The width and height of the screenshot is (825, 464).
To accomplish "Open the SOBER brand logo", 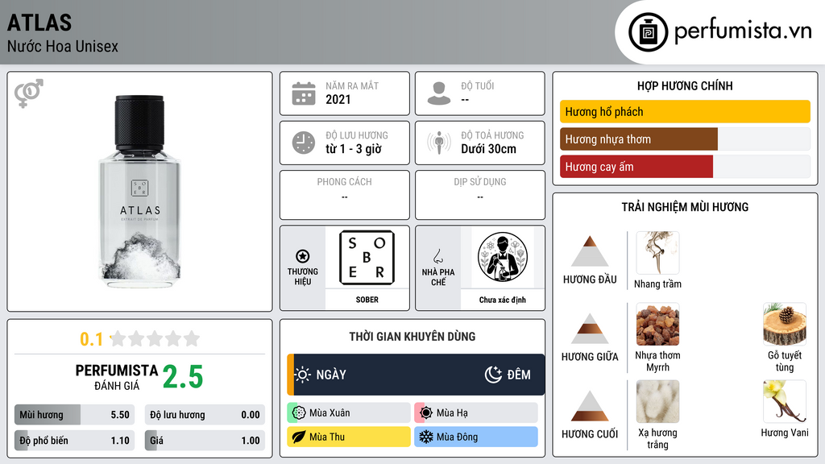I will pos(367,258).
